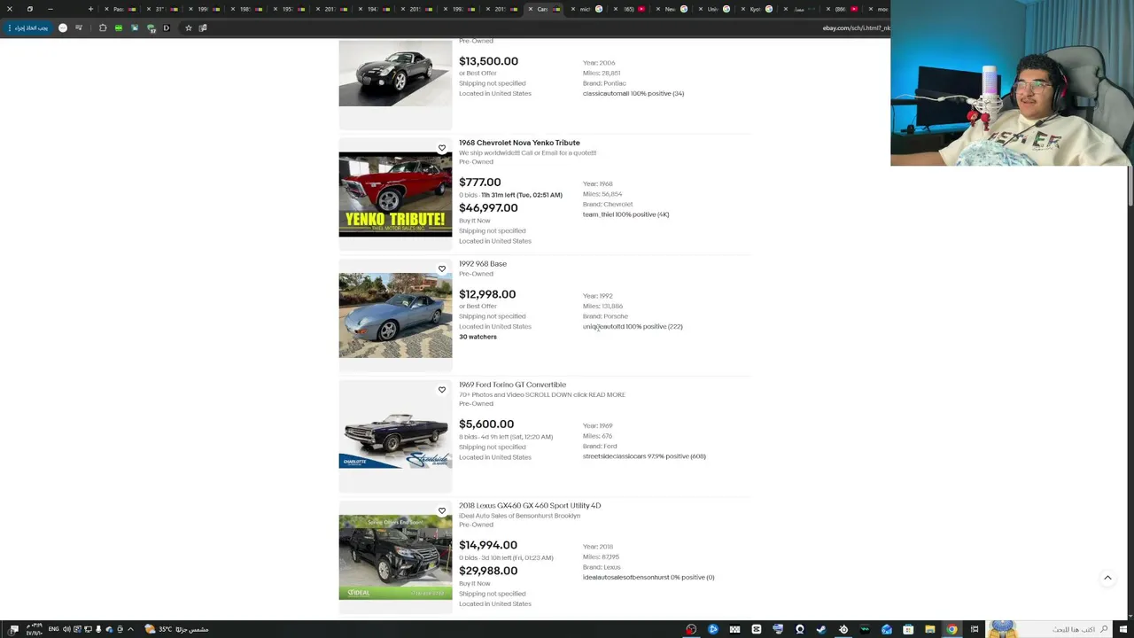The width and height of the screenshot is (1134, 638).
Task: Click the $46,997.00 Buy It Now price
Action: 488,208
